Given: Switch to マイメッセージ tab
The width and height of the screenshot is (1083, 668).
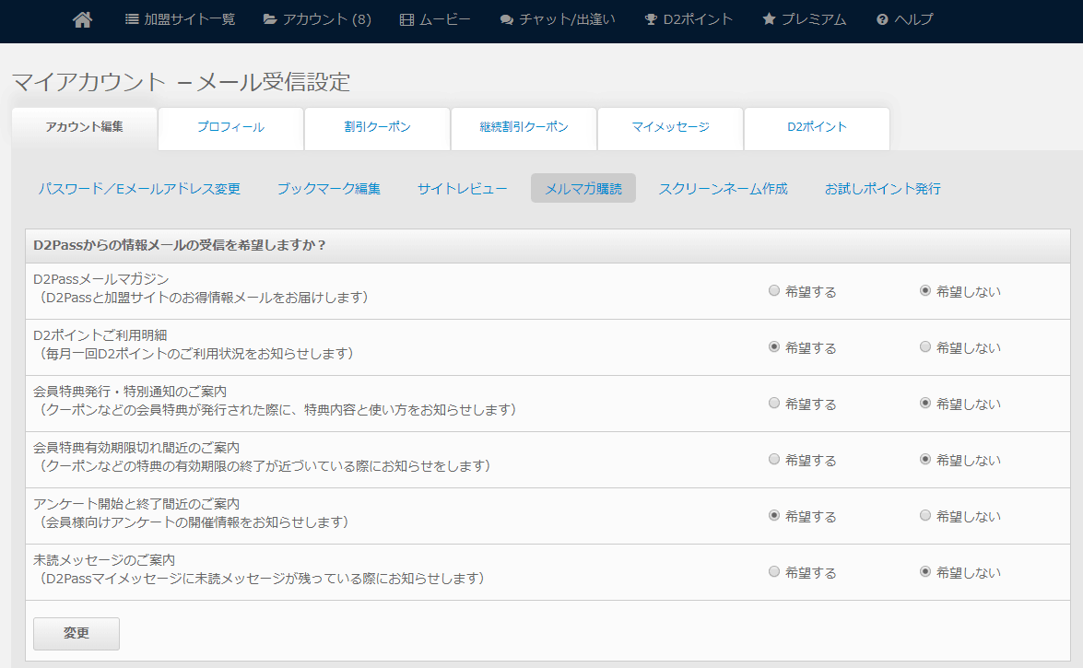Looking at the screenshot, I should tap(670, 128).
